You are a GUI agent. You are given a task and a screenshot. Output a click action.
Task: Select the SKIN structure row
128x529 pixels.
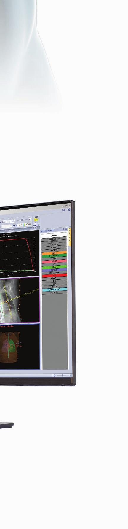pyautogui.click(x=55, y=284)
